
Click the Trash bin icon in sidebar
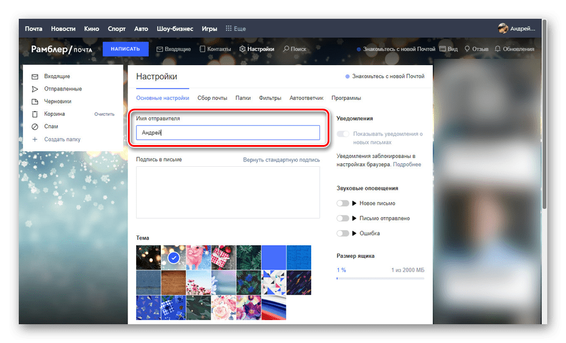pos(35,114)
